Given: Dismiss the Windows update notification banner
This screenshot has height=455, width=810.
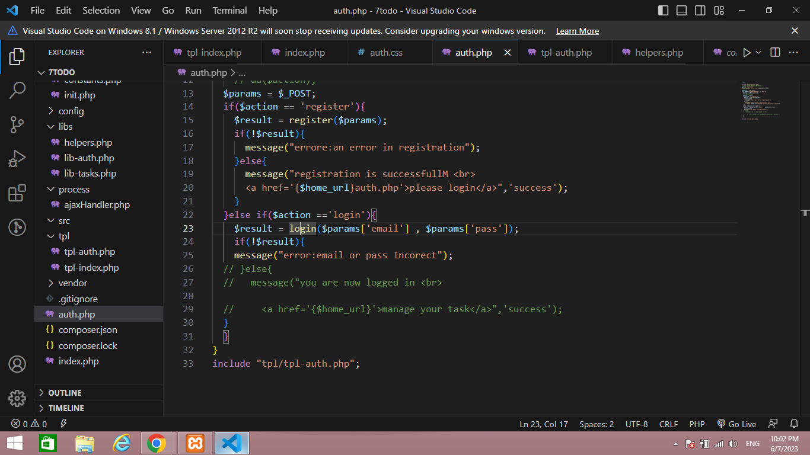Looking at the screenshot, I should (x=795, y=31).
